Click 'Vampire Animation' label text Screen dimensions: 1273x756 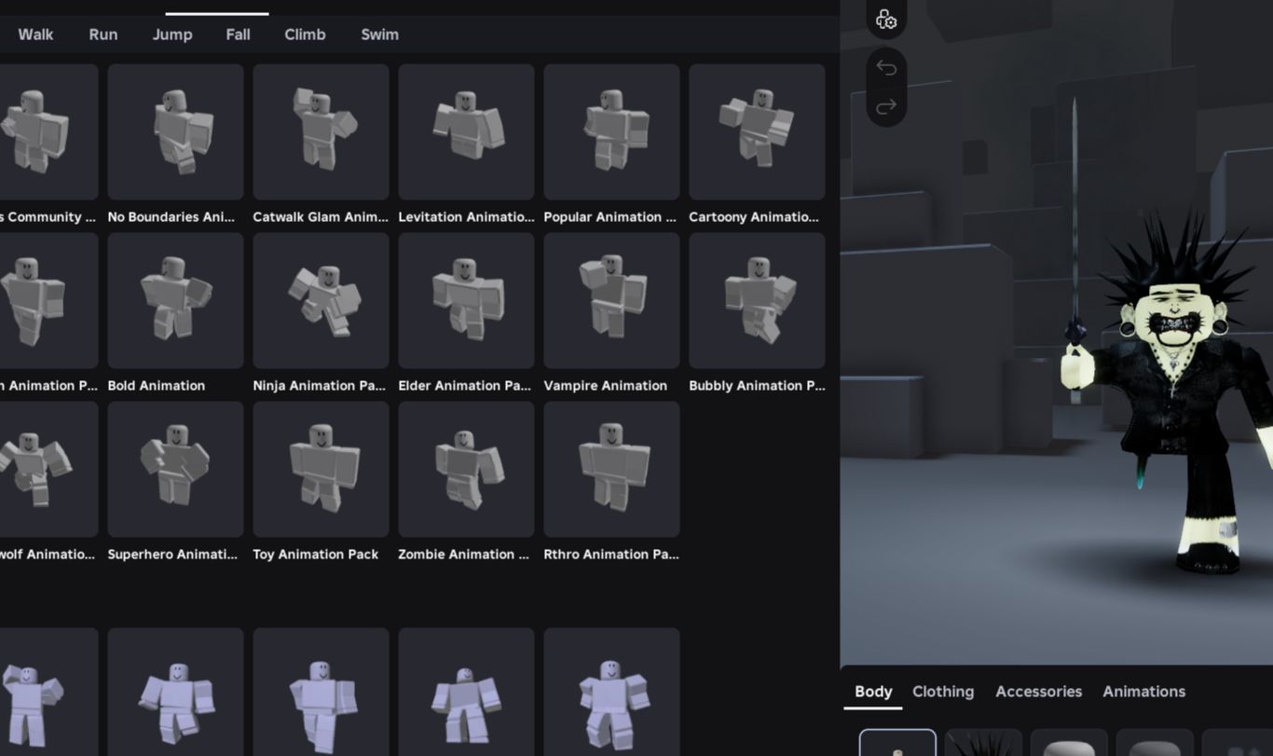coord(605,386)
